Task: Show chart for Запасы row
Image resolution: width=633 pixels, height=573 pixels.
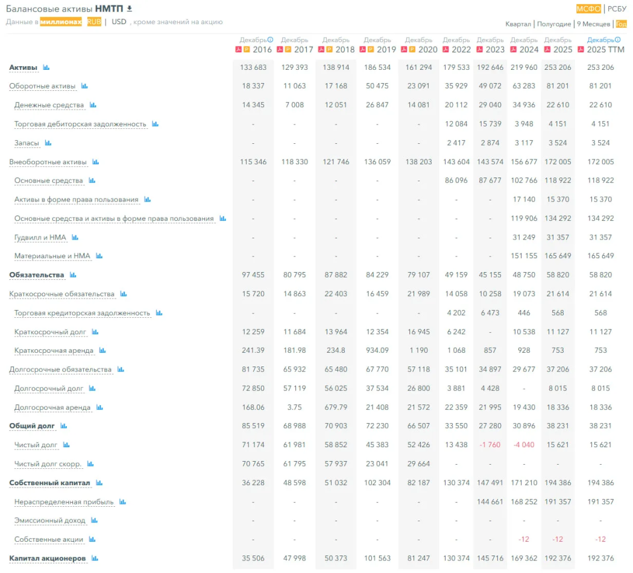Action: pyautogui.click(x=48, y=143)
